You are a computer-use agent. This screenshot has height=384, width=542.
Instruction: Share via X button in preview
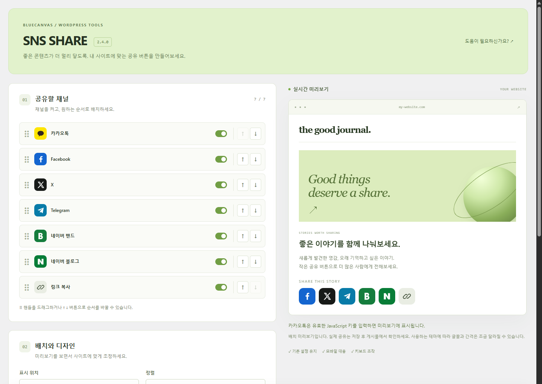click(327, 296)
